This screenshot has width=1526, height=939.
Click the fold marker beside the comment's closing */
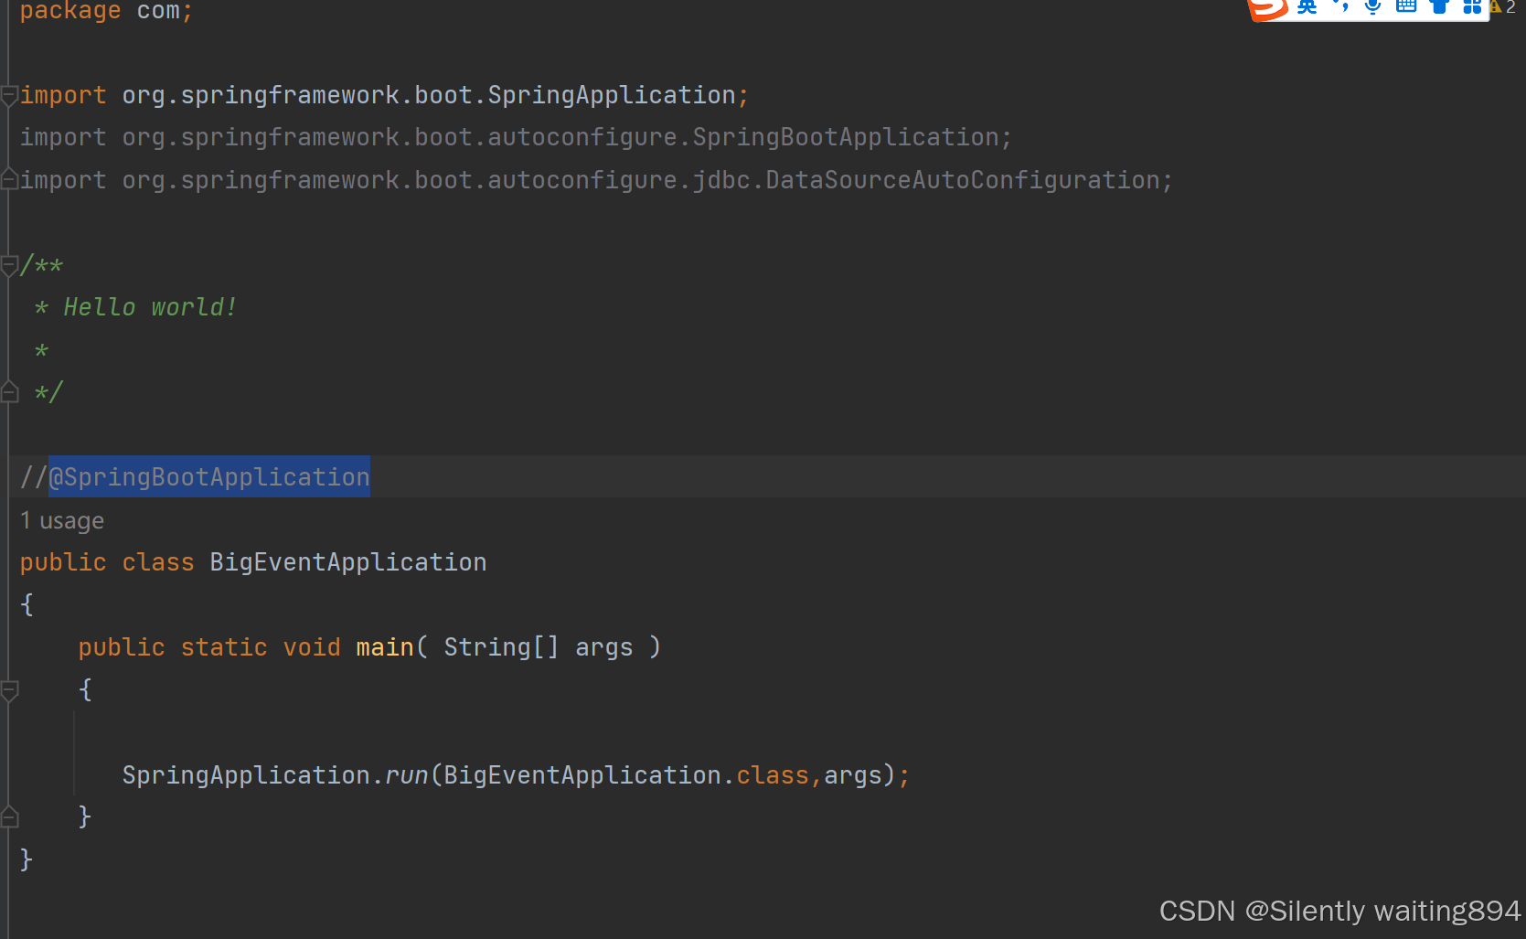8,391
